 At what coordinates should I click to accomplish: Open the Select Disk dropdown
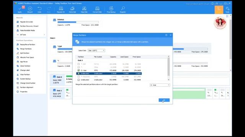[x=96, y=51]
